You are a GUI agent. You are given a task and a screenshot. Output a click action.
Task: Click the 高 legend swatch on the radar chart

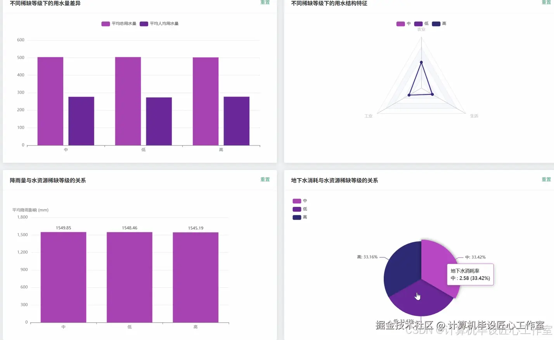point(436,24)
